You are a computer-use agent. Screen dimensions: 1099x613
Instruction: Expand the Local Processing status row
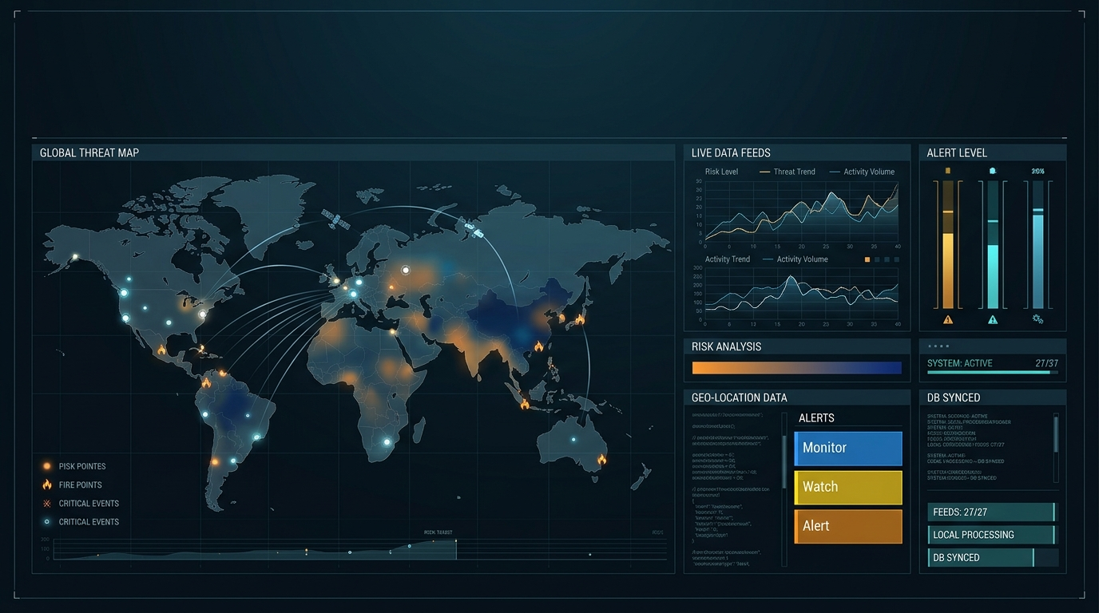pyautogui.click(x=991, y=535)
